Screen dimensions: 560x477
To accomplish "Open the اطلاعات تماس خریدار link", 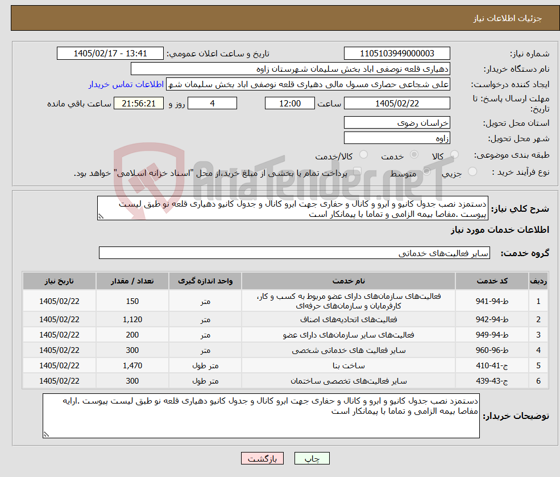I will (x=126, y=84).
